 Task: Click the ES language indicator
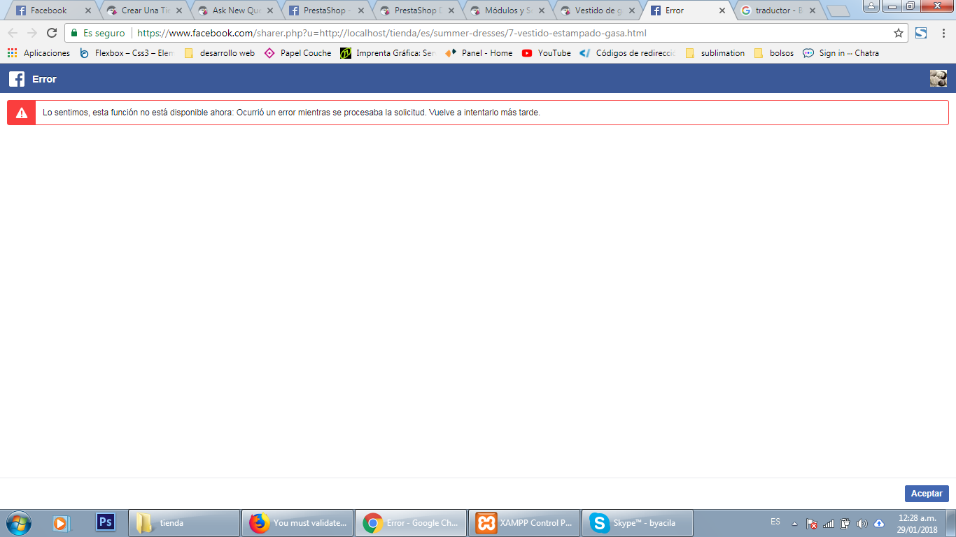(775, 522)
